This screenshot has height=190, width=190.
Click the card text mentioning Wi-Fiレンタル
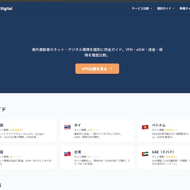coord(26,162)
